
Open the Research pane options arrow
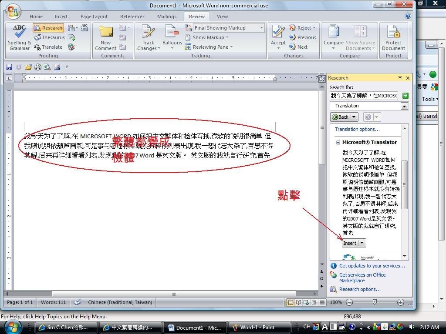tap(400, 78)
